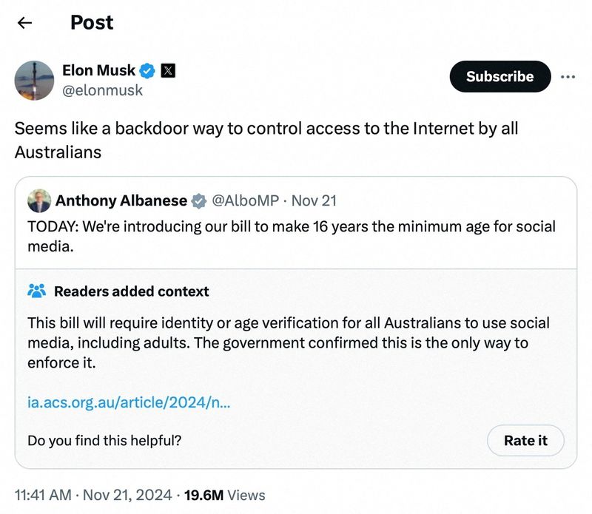Click Anthony Albanese's verified checkmark

198,200
